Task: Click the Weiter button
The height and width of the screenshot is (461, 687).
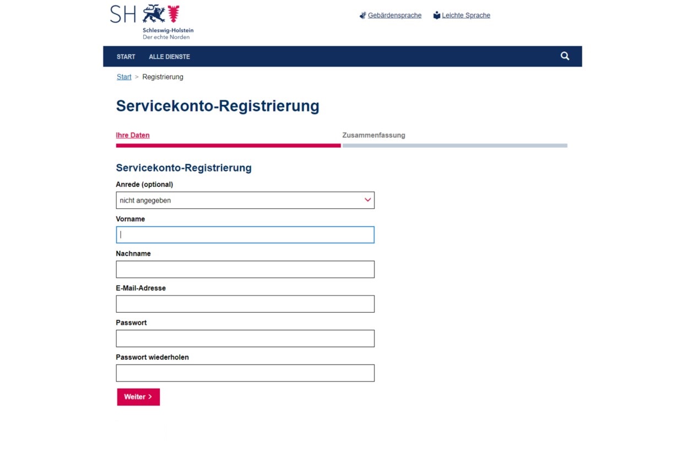Action: (138, 397)
